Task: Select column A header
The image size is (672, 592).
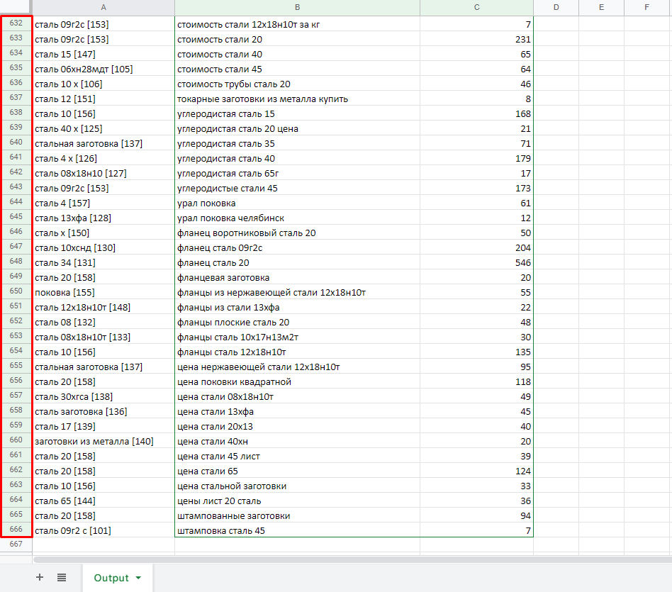Action: 103,7
